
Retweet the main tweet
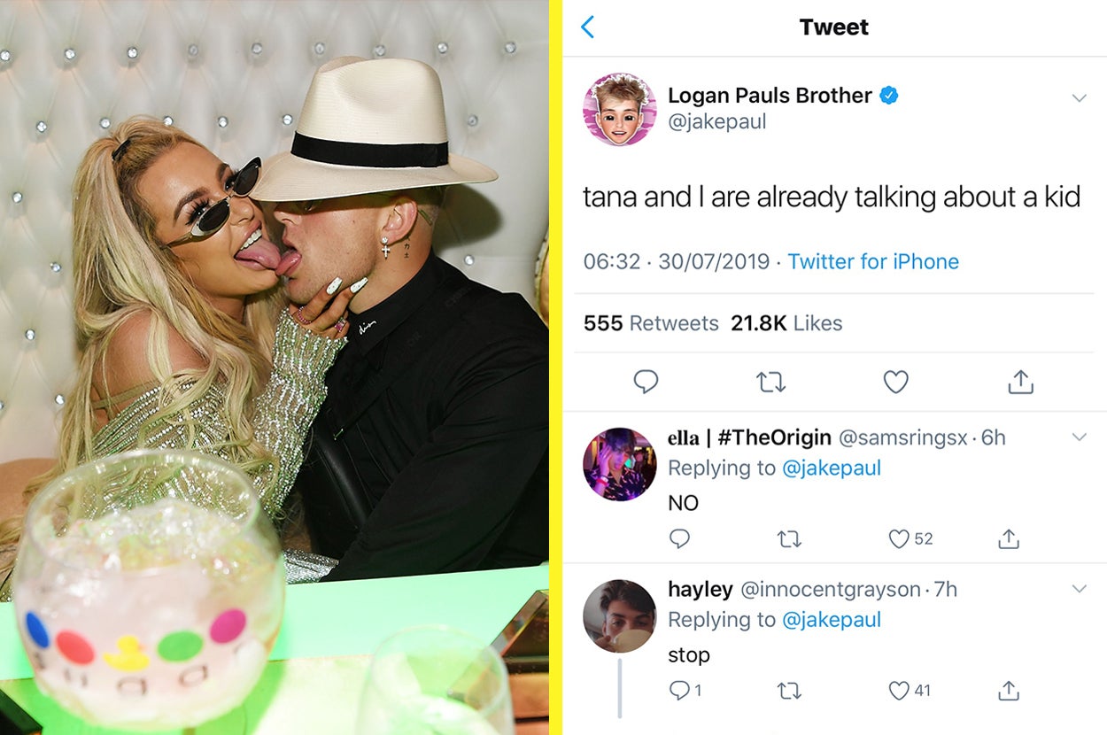(770, 382)
